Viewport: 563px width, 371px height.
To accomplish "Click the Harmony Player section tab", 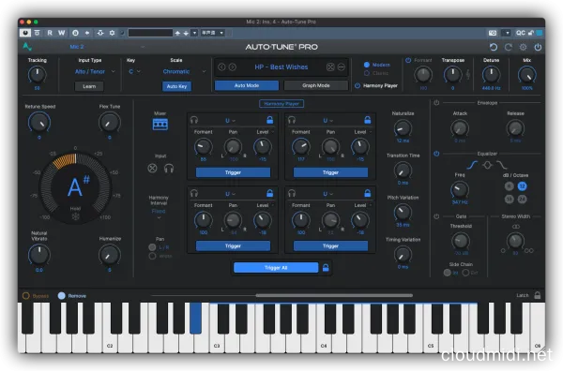I will coord(281,104).
